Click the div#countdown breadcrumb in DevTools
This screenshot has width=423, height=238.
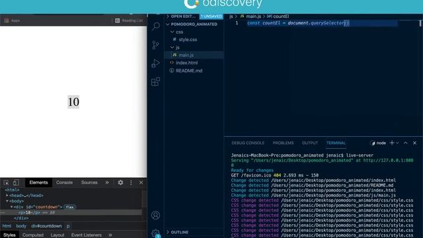point(46,226)
